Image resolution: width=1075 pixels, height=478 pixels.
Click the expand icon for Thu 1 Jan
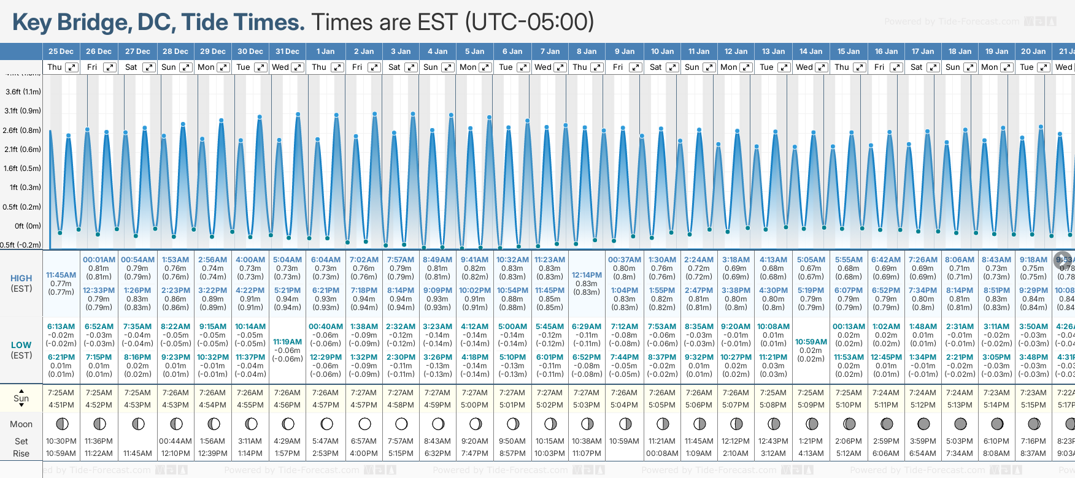[x=337, y=67]
